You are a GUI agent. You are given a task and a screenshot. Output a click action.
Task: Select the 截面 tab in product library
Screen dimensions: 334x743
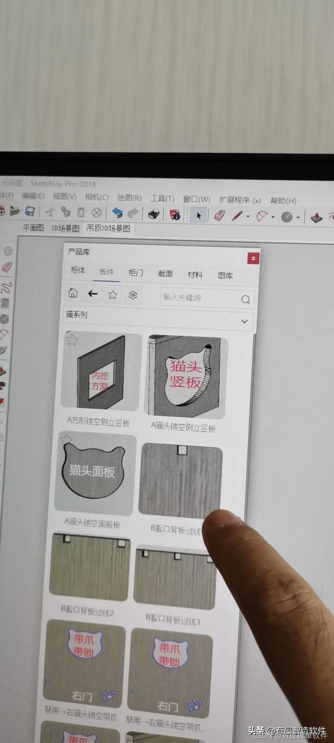165,274
